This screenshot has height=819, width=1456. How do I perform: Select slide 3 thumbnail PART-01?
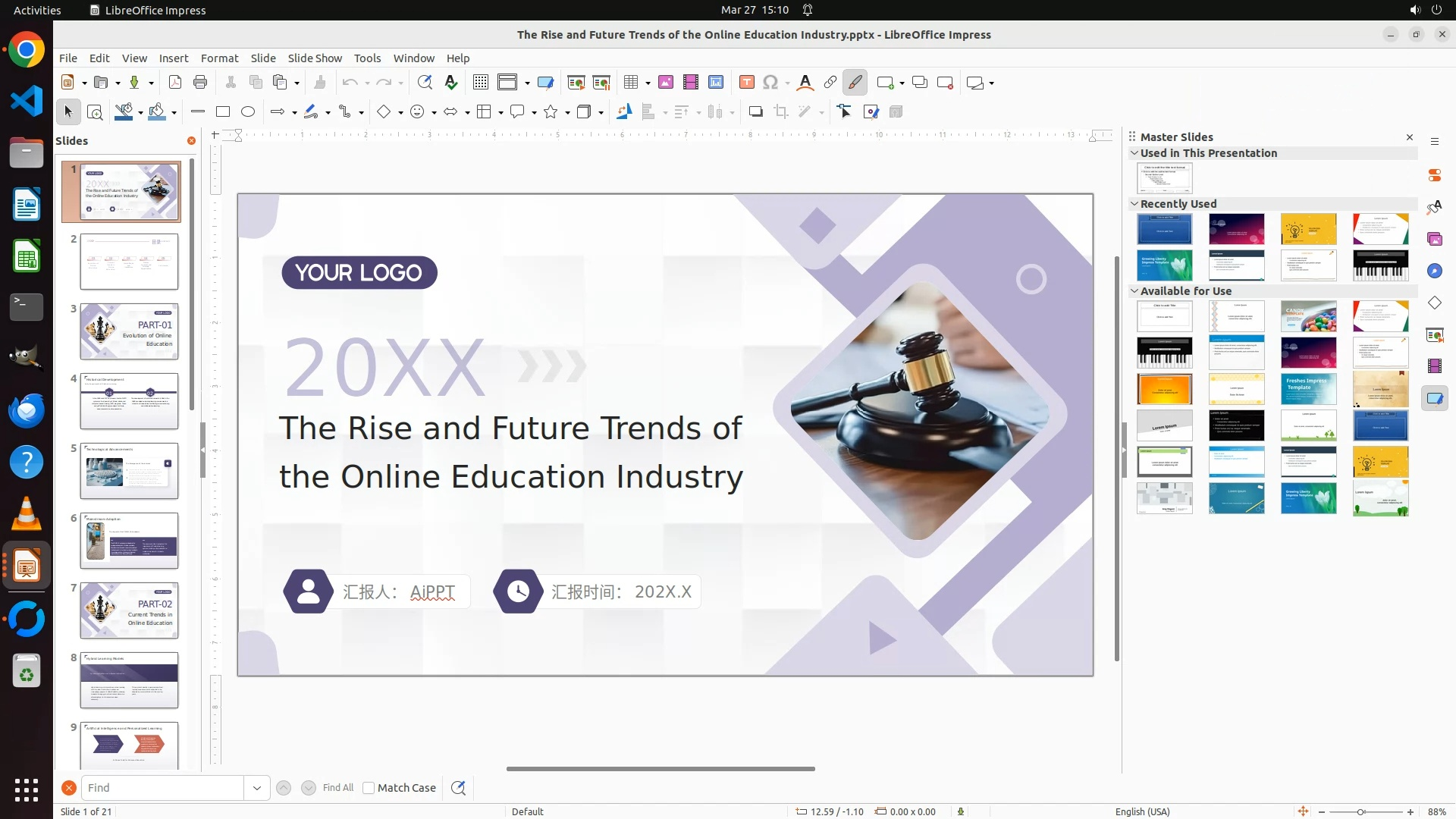tap(130, 331)
